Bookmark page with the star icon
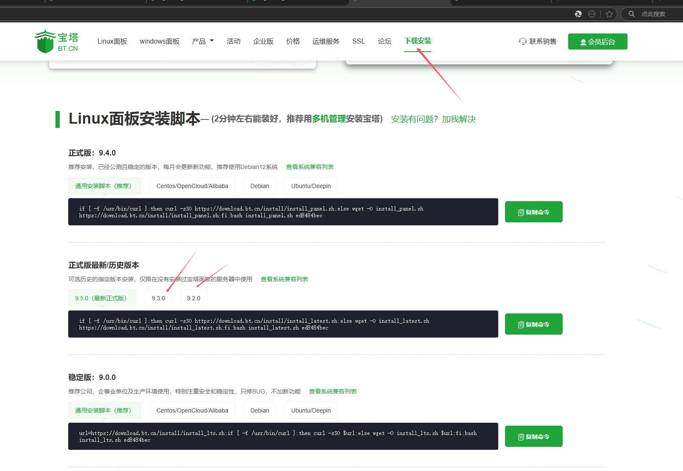Screen dimensions: 683x471 (609, 14)
